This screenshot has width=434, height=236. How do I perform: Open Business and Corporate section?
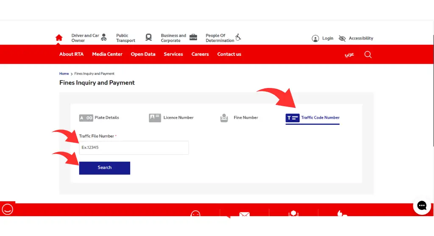coord(173,38)
